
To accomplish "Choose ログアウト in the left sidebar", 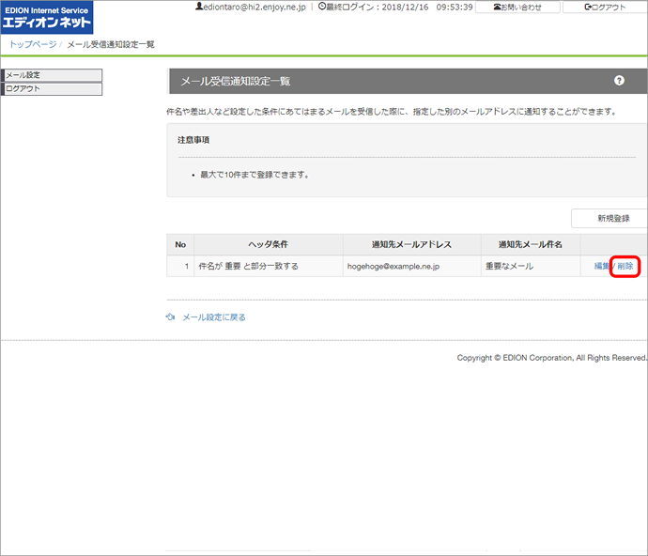I will click(x=52, y=89).
